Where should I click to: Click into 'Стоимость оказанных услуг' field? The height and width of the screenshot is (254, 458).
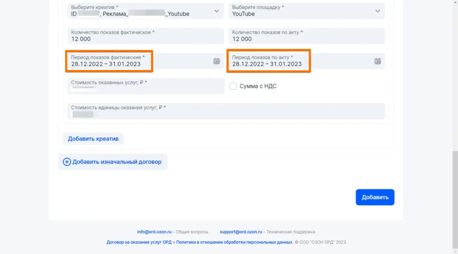[145, 86]
